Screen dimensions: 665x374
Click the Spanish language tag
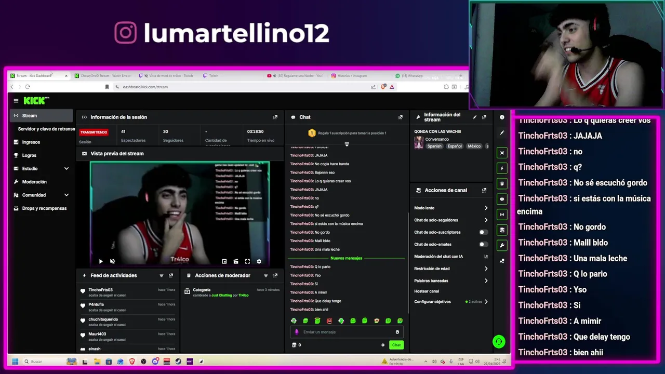pyautogui.click(x=434, y=146)
